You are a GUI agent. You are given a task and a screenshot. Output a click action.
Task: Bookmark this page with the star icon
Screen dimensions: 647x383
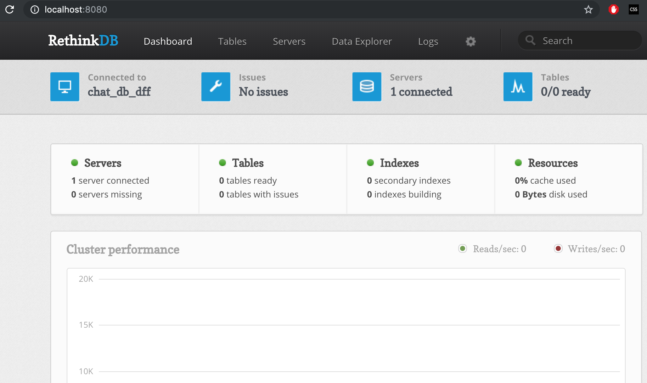tap(588, 9)
